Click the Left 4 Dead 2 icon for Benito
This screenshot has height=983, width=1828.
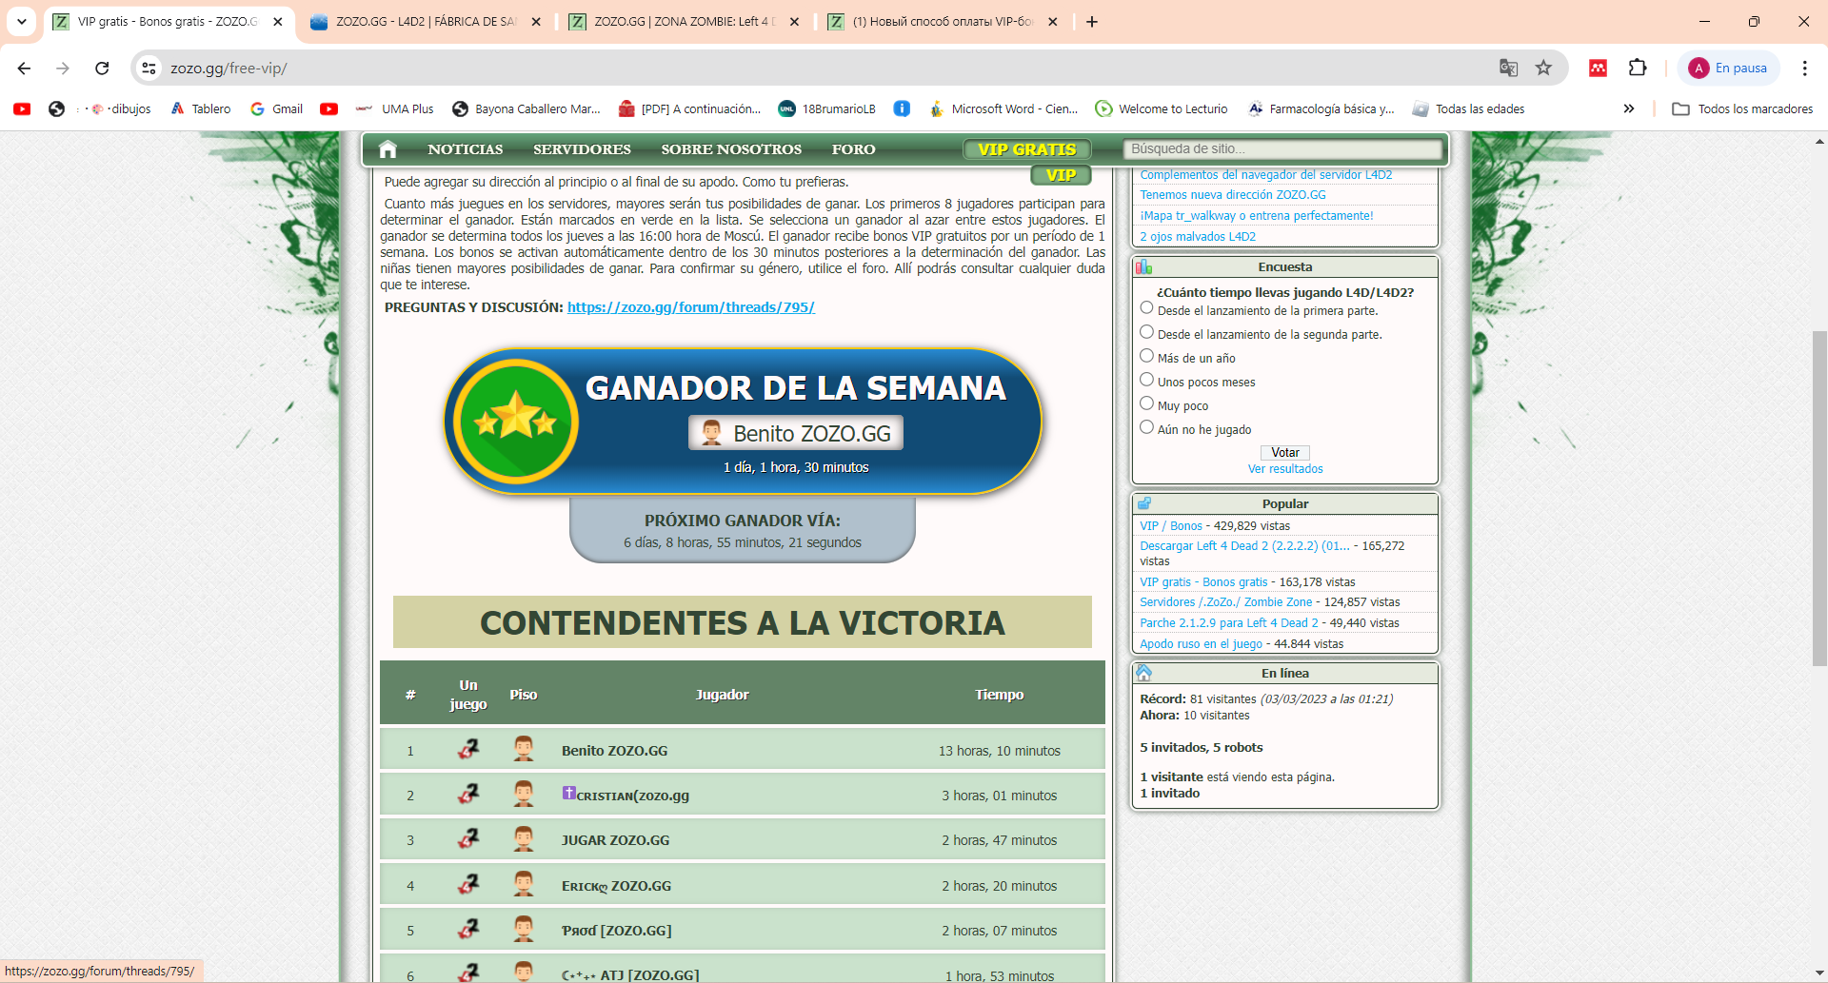coord(468,750)
